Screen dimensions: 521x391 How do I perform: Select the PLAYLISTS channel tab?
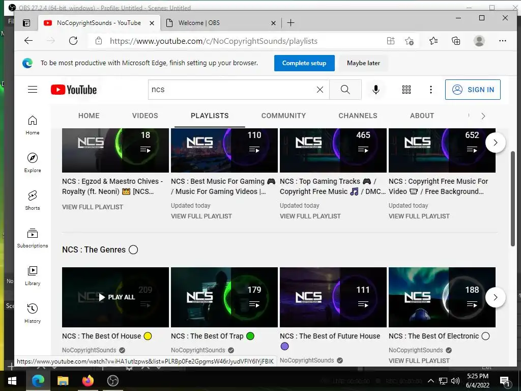[x=210, y=116]
